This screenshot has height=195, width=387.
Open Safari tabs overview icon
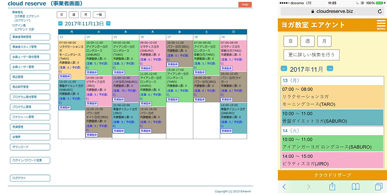(x=378, y=187)
